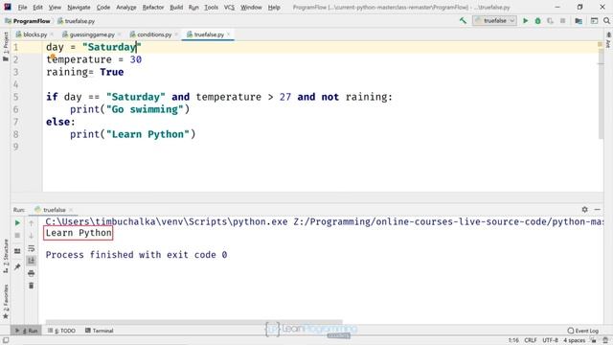Screen dimensions: 613x345
Task: Close the truefalse.py editor tab
Action: point(228,34)
